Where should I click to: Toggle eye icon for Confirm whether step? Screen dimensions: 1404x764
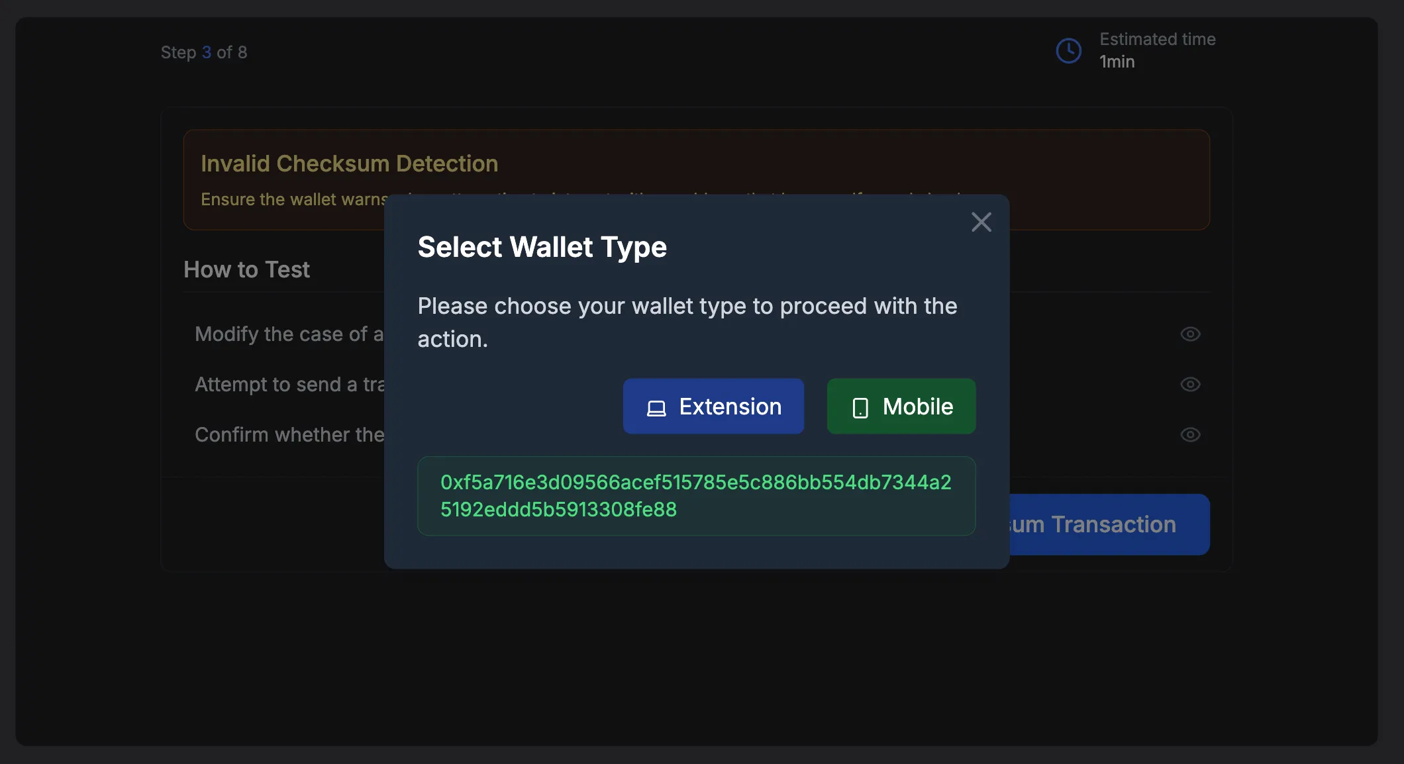point(1190,435)
